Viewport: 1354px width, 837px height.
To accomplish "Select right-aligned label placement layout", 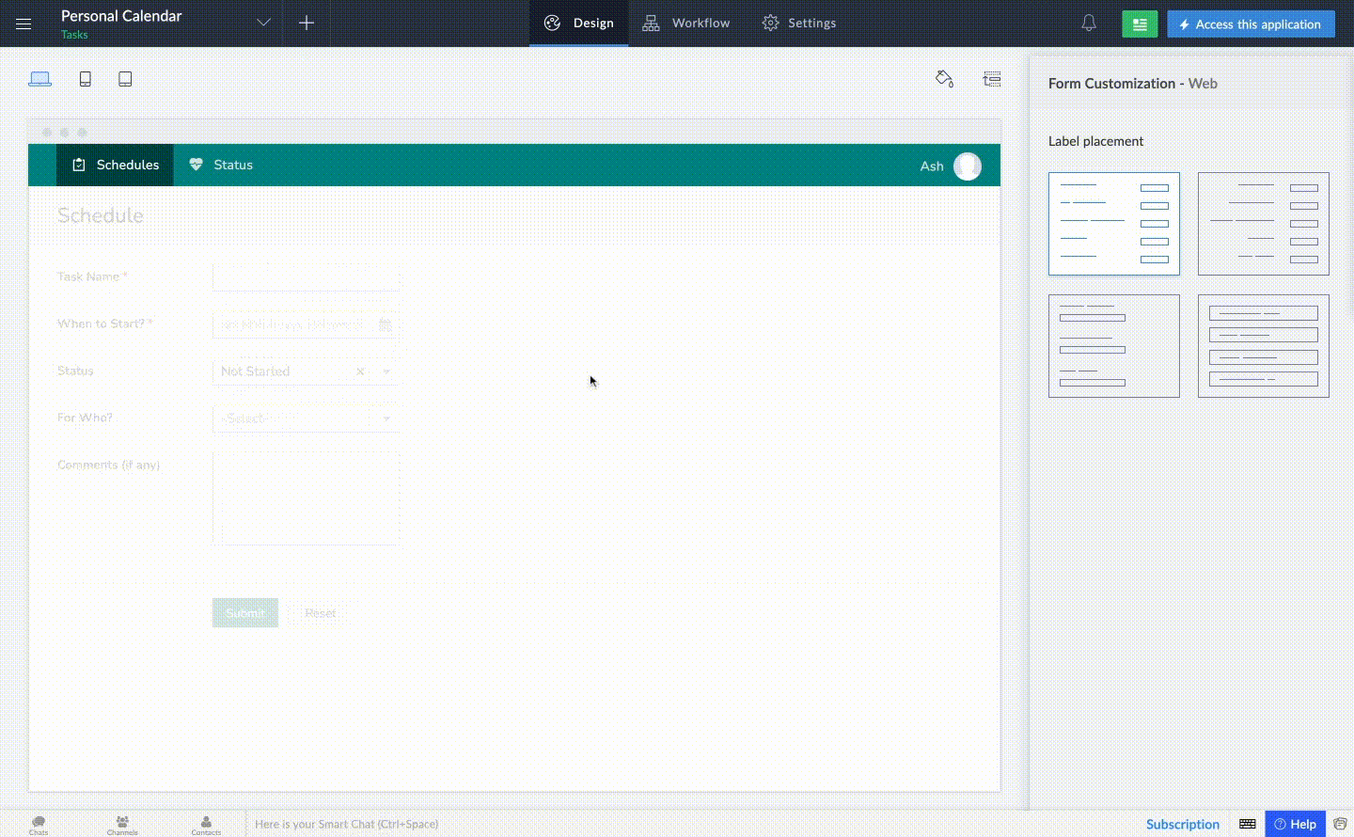I will click(x=1263, y=224).
